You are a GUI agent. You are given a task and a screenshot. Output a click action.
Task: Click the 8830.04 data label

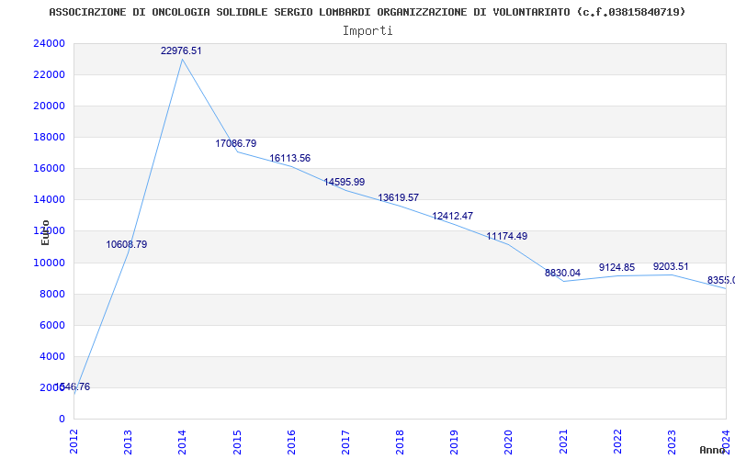tap(562, 273)
